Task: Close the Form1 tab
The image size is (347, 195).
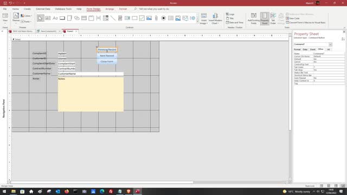Action: click(76, 31)
